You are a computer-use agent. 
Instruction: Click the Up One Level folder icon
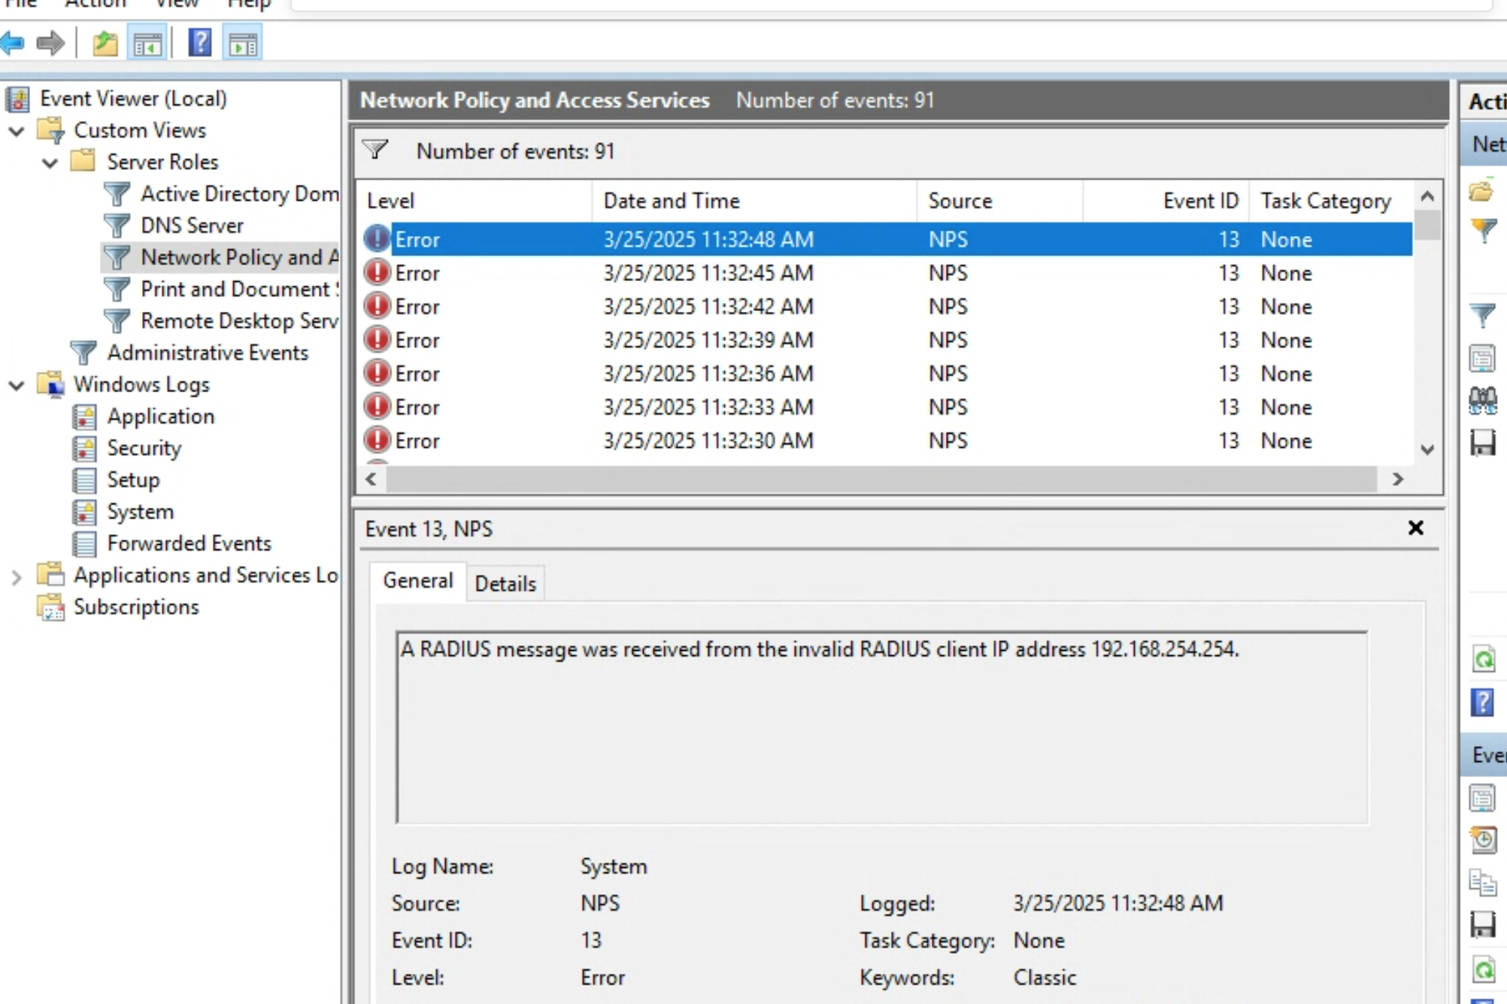click(105, 44)
